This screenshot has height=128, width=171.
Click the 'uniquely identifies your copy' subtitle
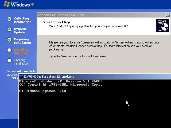89,26
